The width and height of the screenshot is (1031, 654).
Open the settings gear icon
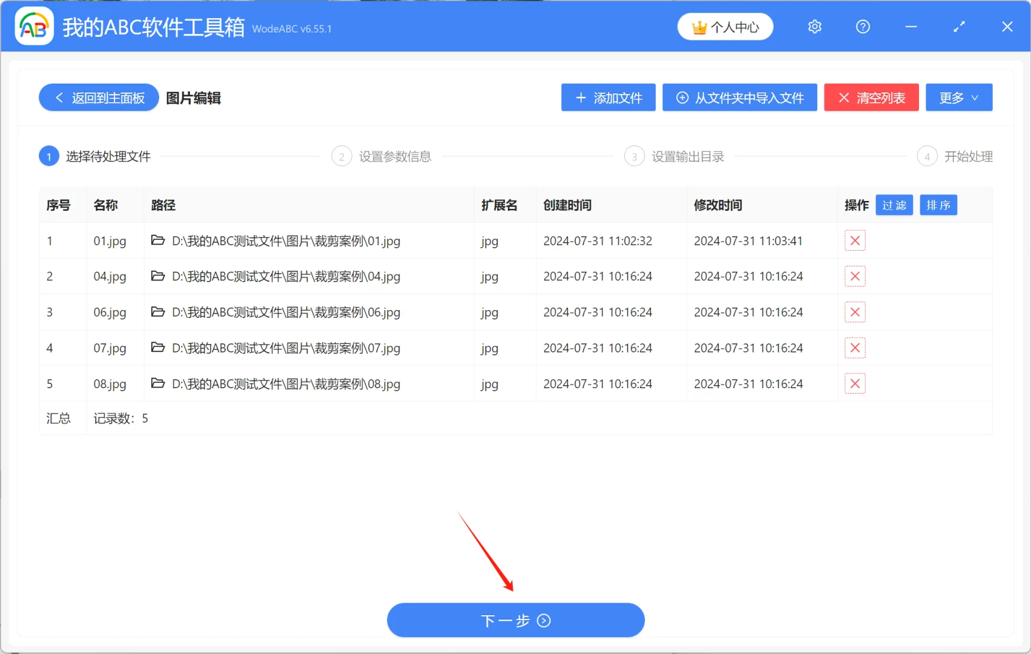point(814,27)
